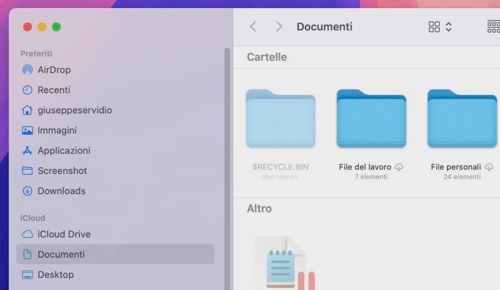
Task: Select Documenti in the iCloud section
Action: click(115, 254)
